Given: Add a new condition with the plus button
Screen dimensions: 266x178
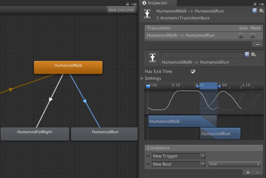Looking at the screenshot, I should coord(248,173).
